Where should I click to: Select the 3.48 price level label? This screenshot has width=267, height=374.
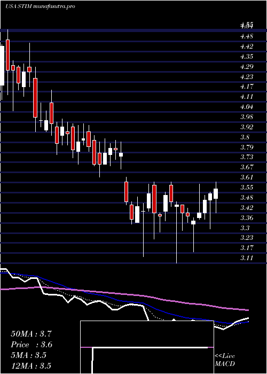tap(247, 198)
